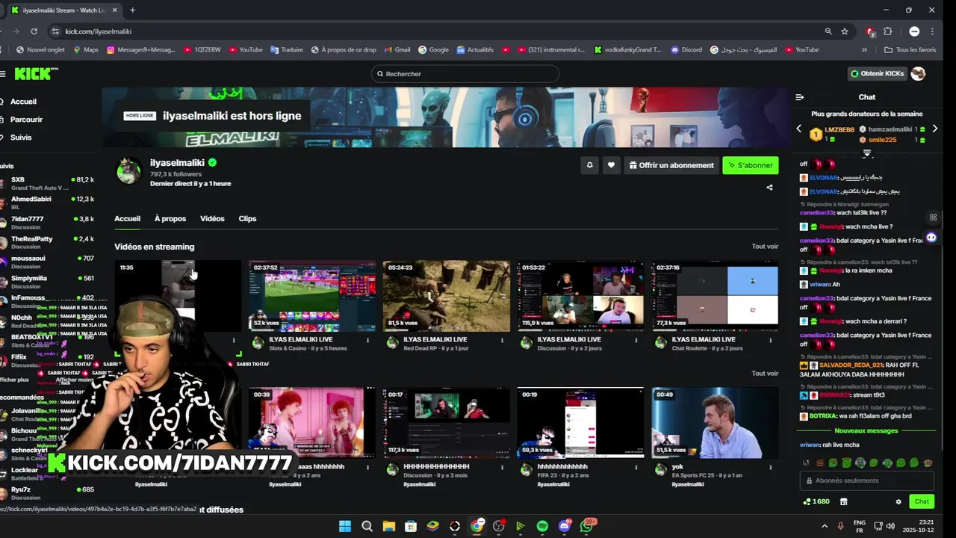Switch to the Accueil channel tab
The height and width of the screenshot is (538, 956).
tap(127, 219)
